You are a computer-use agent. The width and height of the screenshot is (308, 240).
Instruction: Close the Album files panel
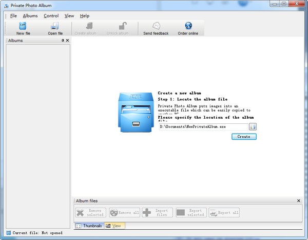(x=299, y=200)
